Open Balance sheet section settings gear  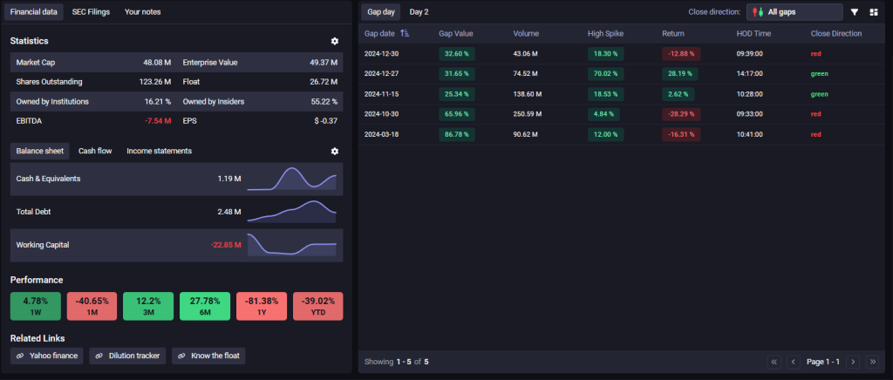(334, 151)
